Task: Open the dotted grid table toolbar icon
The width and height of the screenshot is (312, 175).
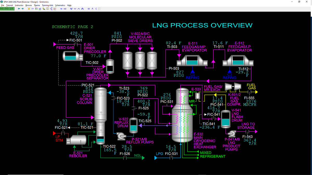Action: pyautogui.click(x=47, y=9)
